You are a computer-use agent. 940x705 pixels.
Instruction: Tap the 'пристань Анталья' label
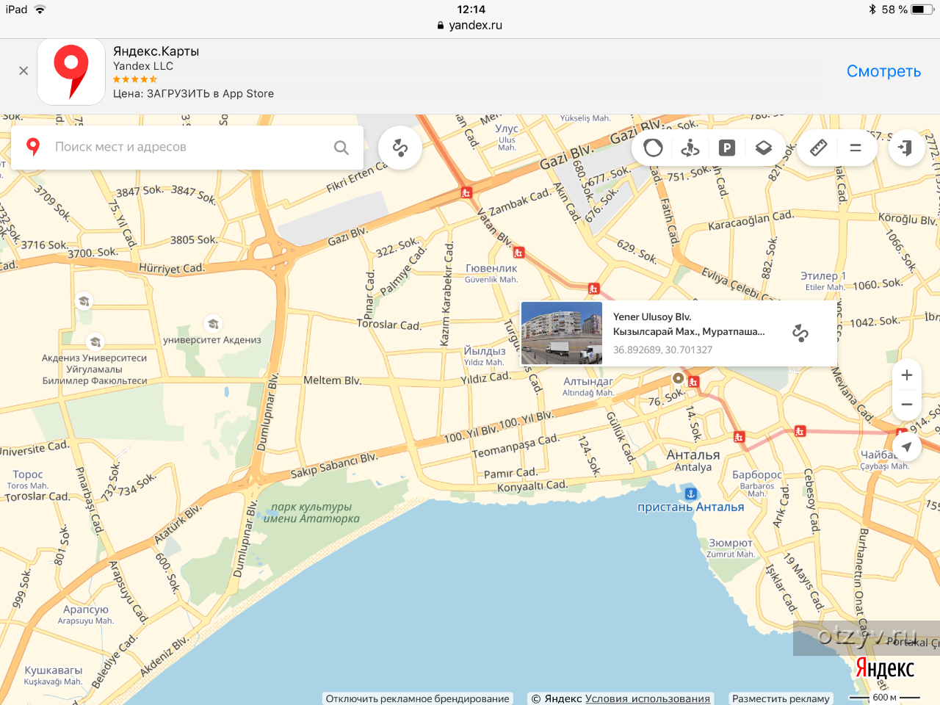click(690, 507)
